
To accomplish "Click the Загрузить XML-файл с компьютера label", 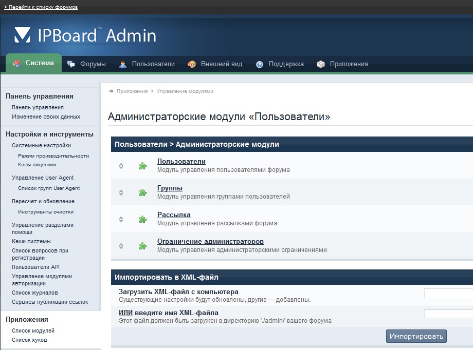I will (x=178, y=292).
